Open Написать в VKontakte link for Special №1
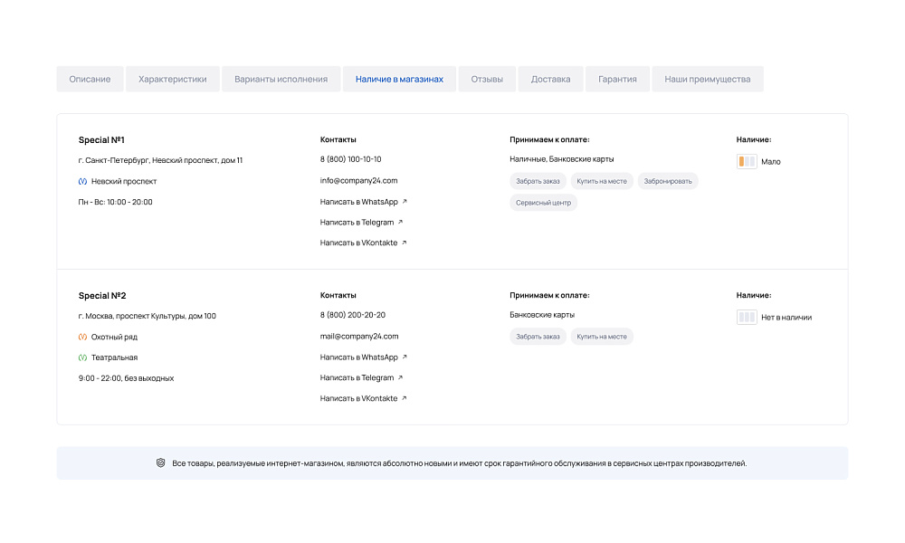 [x=358, y=243]
